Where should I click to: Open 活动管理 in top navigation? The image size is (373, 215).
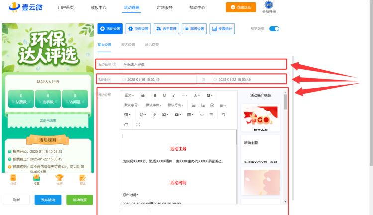tap(131, 7)
